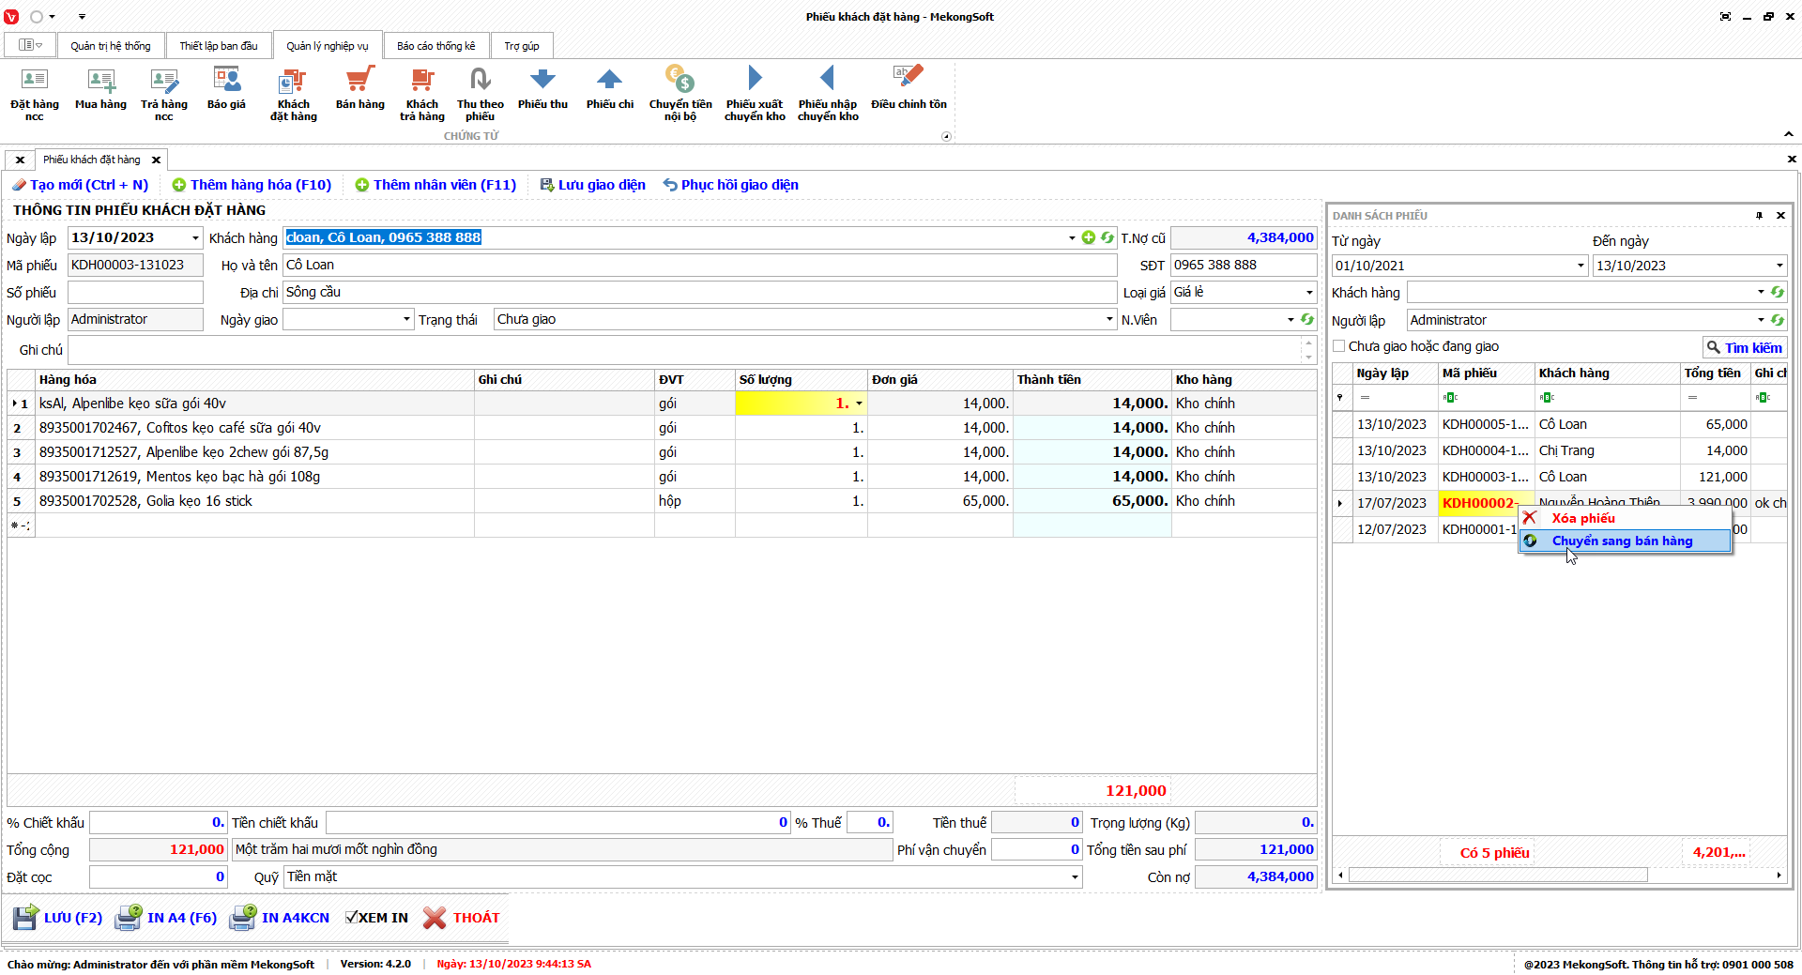This screenshot has width=1802, height=975.
Task: Expand the Quỹ Tiền mặt dropdown
Action: tap(1075, 877)
